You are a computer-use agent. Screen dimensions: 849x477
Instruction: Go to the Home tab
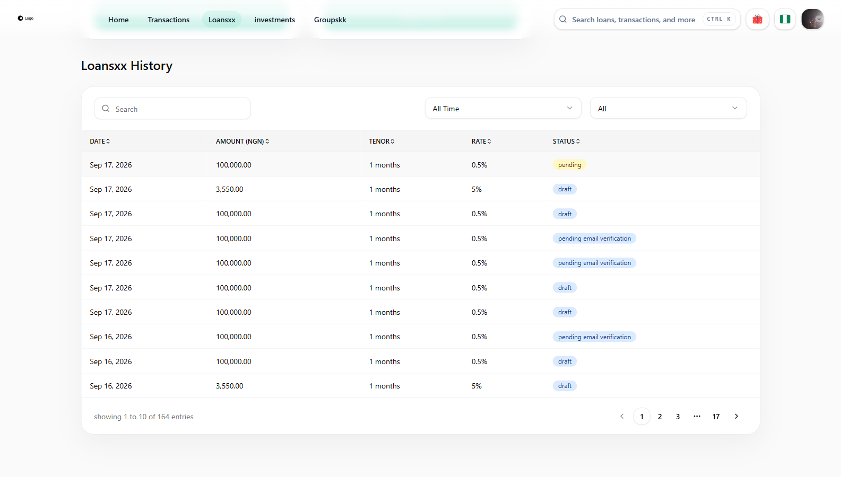click(118, 20)
